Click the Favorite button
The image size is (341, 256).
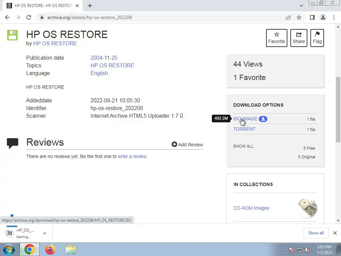tap(276, 38)
